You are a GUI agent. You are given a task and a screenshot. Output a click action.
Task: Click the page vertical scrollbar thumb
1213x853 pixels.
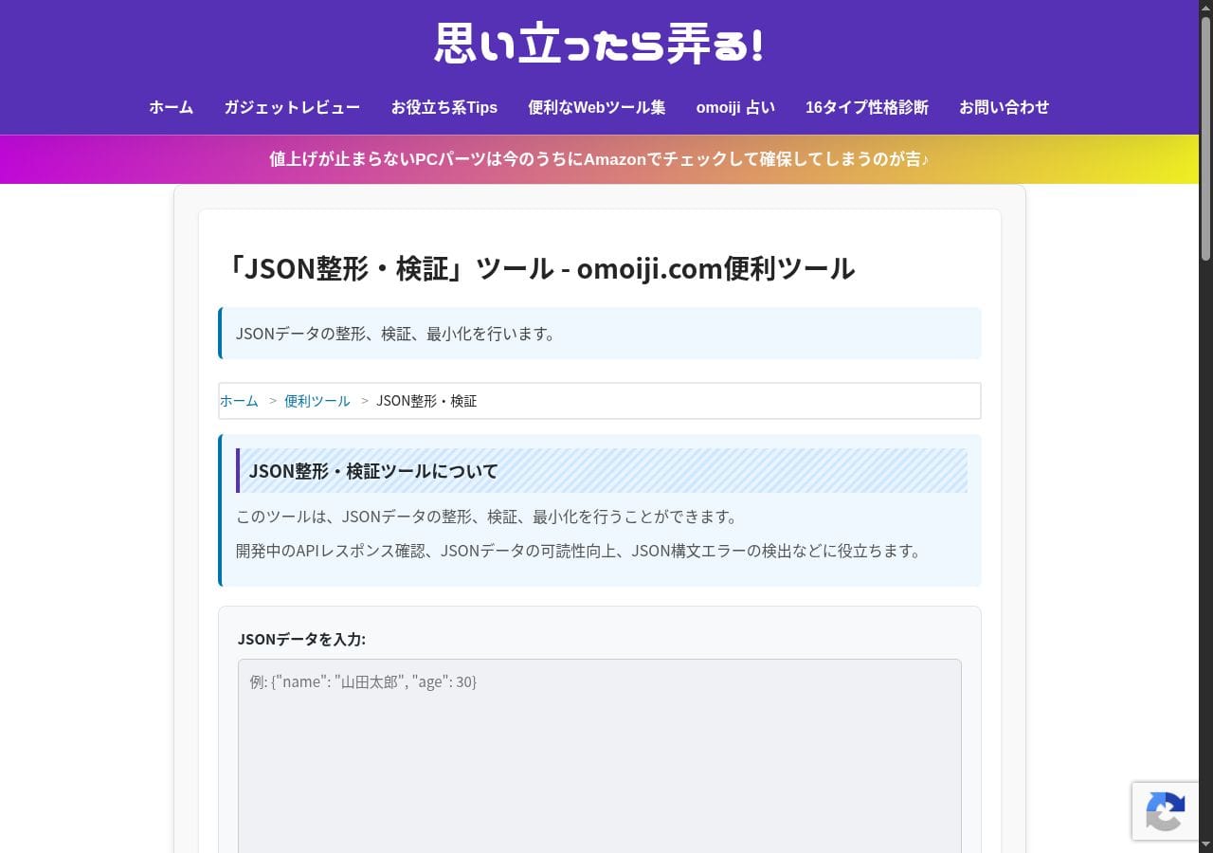pos(1205,137)
